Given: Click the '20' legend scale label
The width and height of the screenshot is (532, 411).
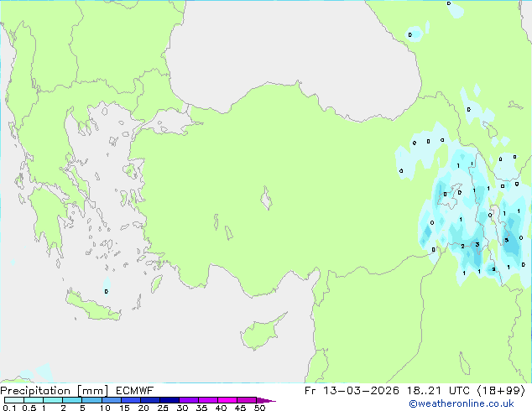Looking at the screenshot, I should pyautogui.click(x=143, y=408).
